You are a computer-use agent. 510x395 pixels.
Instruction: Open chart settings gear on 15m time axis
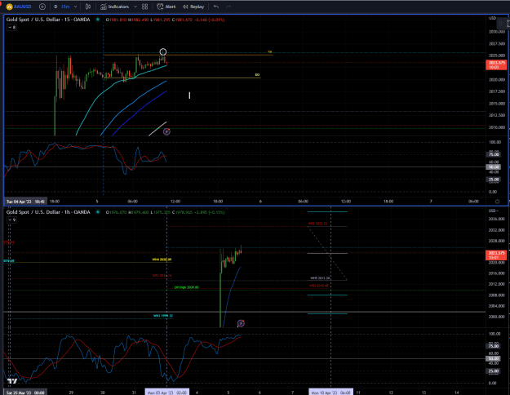click(497, 202)
